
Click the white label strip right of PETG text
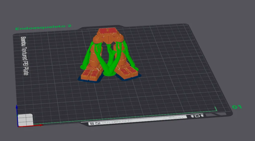(176, 118)
